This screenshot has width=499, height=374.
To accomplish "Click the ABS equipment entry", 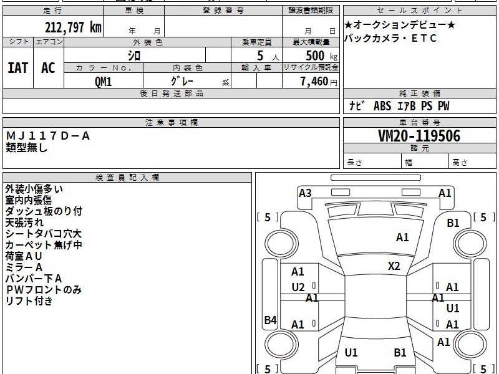I will coord(382,105).
